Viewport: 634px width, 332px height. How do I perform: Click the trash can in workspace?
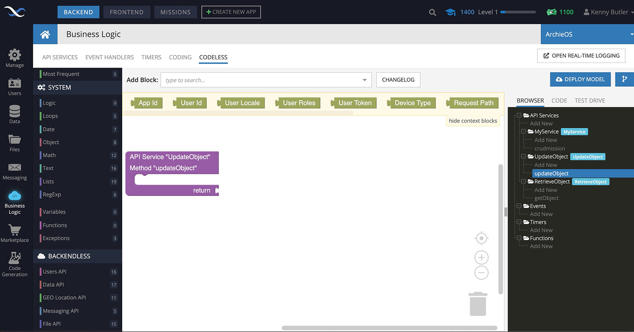(478, 304)
